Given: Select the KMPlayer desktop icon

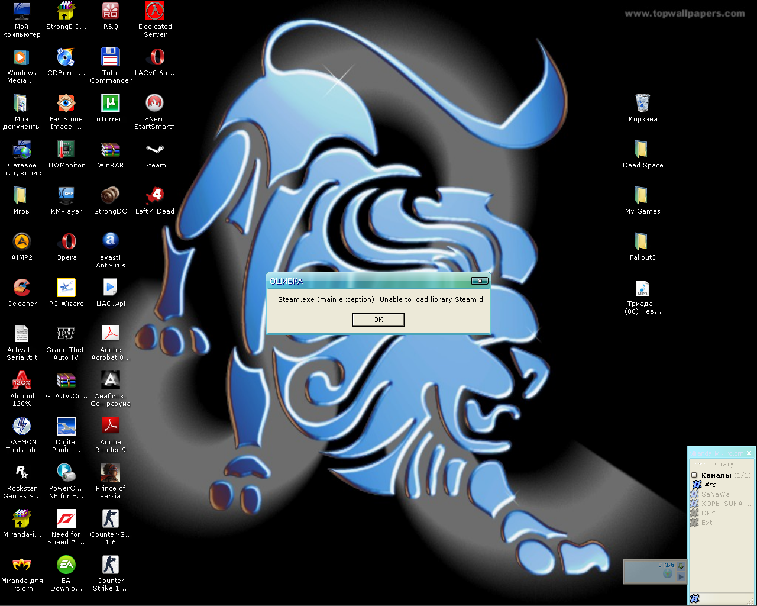Looking at the screenshot, I should tap(66, 196).
